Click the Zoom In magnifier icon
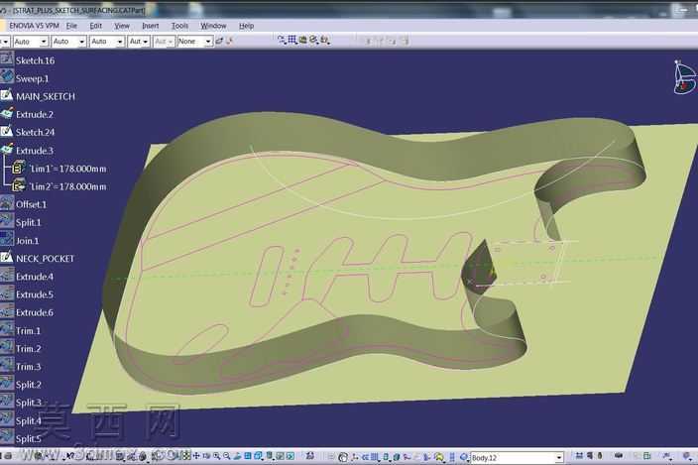 pos(217,456)
